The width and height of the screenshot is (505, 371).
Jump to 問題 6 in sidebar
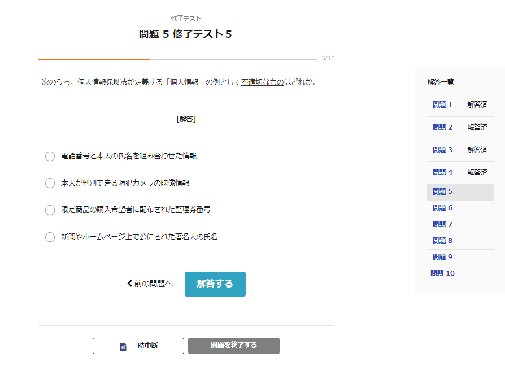click(442, 208)
